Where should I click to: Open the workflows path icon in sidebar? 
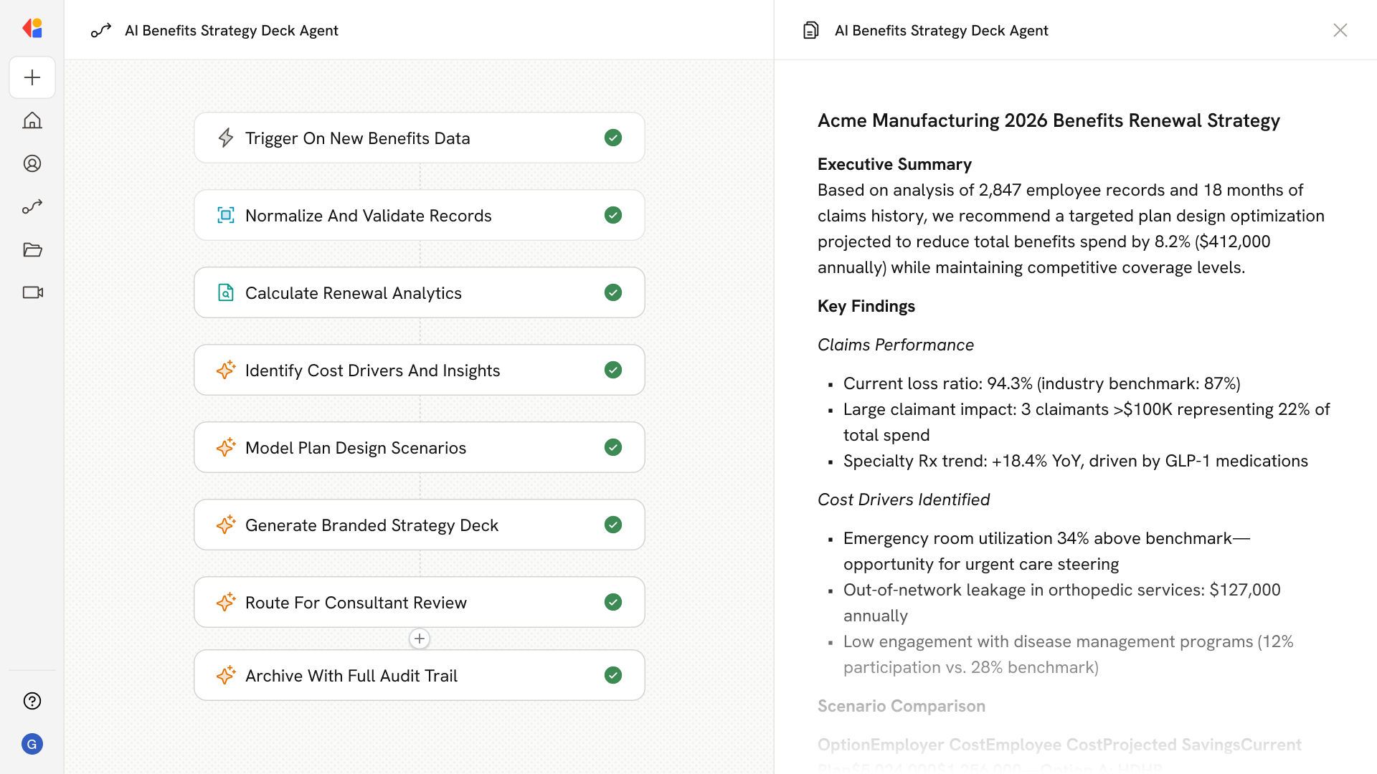coord(32,206)
